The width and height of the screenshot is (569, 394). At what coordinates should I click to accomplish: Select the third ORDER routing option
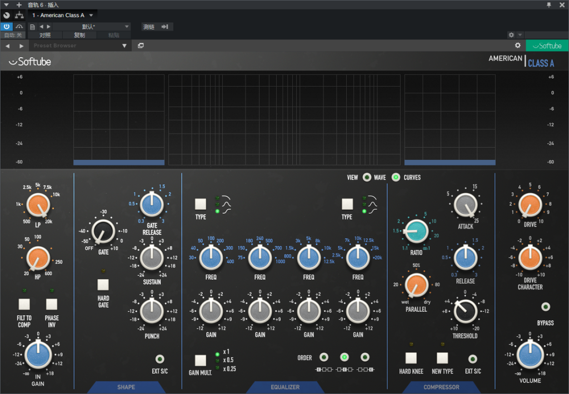coord(365,357)
